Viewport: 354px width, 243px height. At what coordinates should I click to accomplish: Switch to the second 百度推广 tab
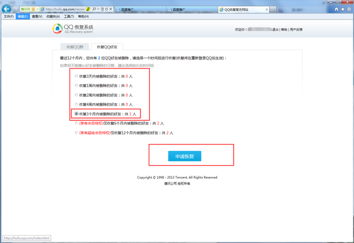click(x=192, y=9)
